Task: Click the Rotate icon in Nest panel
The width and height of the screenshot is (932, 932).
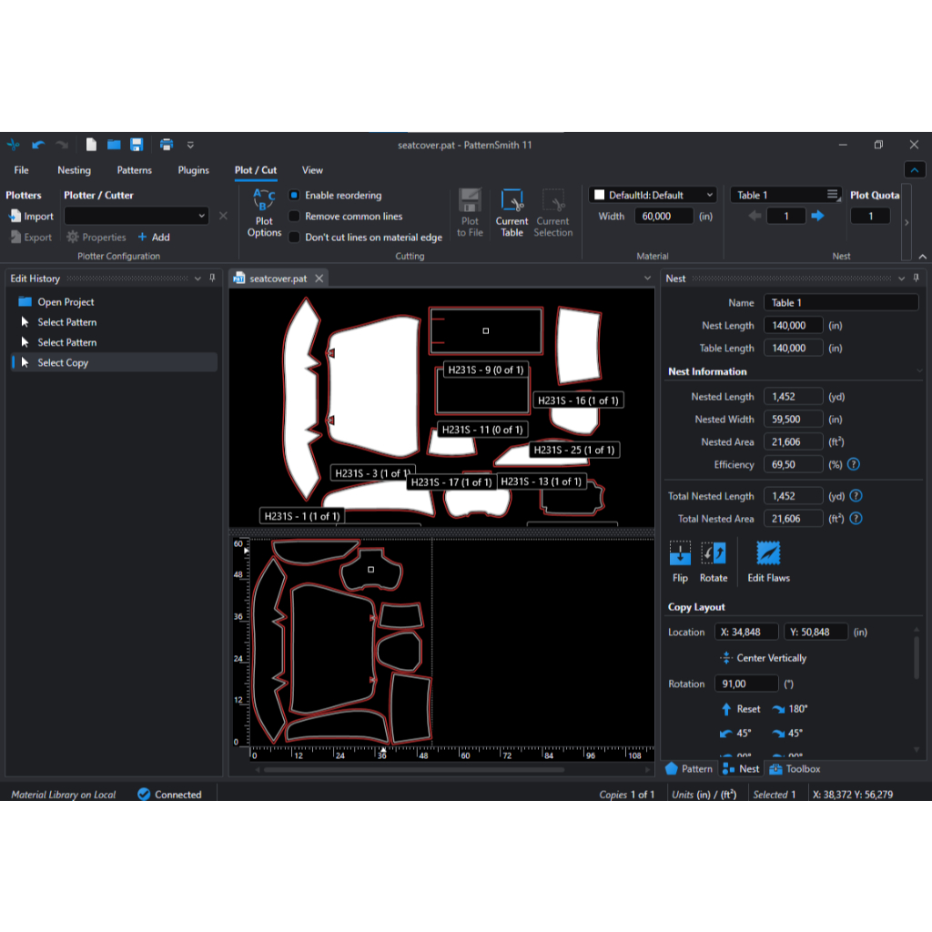Action: click(714, 553)
